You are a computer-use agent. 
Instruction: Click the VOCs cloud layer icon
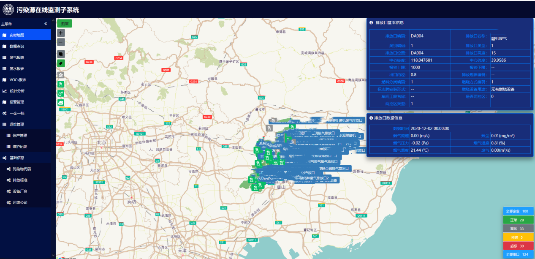61,103
